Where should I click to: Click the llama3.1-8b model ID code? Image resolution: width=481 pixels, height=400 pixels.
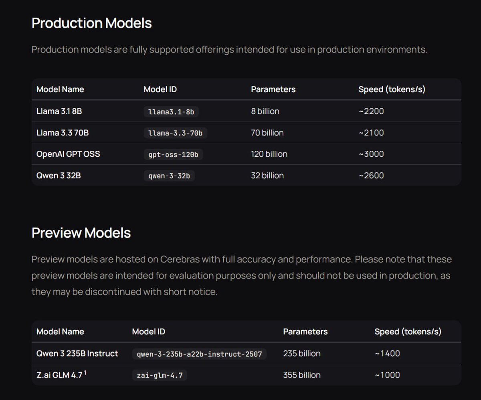pyautogui.click(x=171, y=112)
